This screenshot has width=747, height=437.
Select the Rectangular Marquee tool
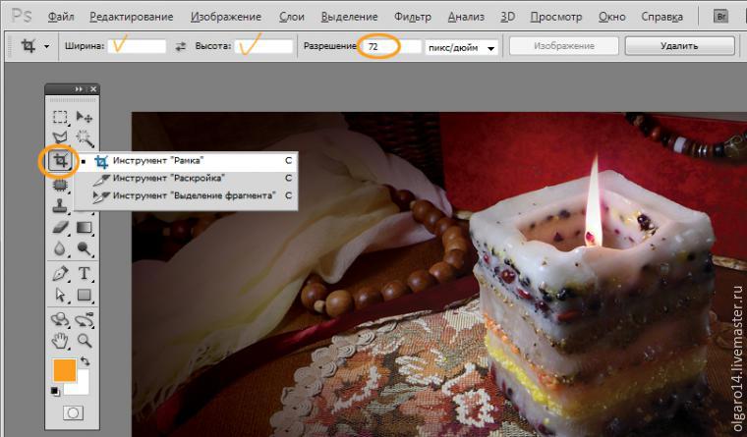click(60, 118)
